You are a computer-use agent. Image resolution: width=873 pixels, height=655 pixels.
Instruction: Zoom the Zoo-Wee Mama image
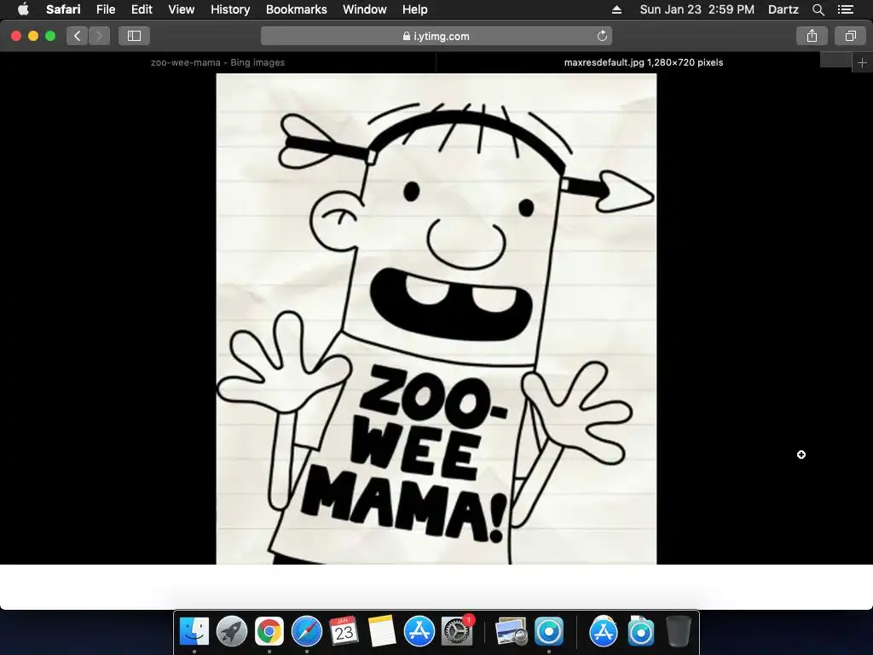pos(436,319)
